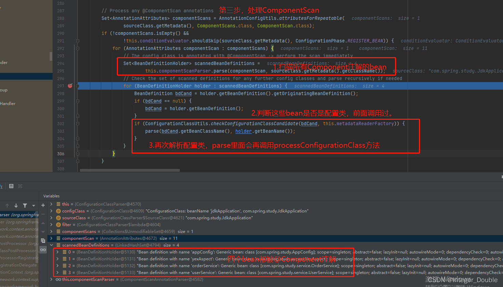Click the underlined bdCand on line 298
Viewport: 503px width, 287px height.
pyautogui.click(x=183, y=93)
